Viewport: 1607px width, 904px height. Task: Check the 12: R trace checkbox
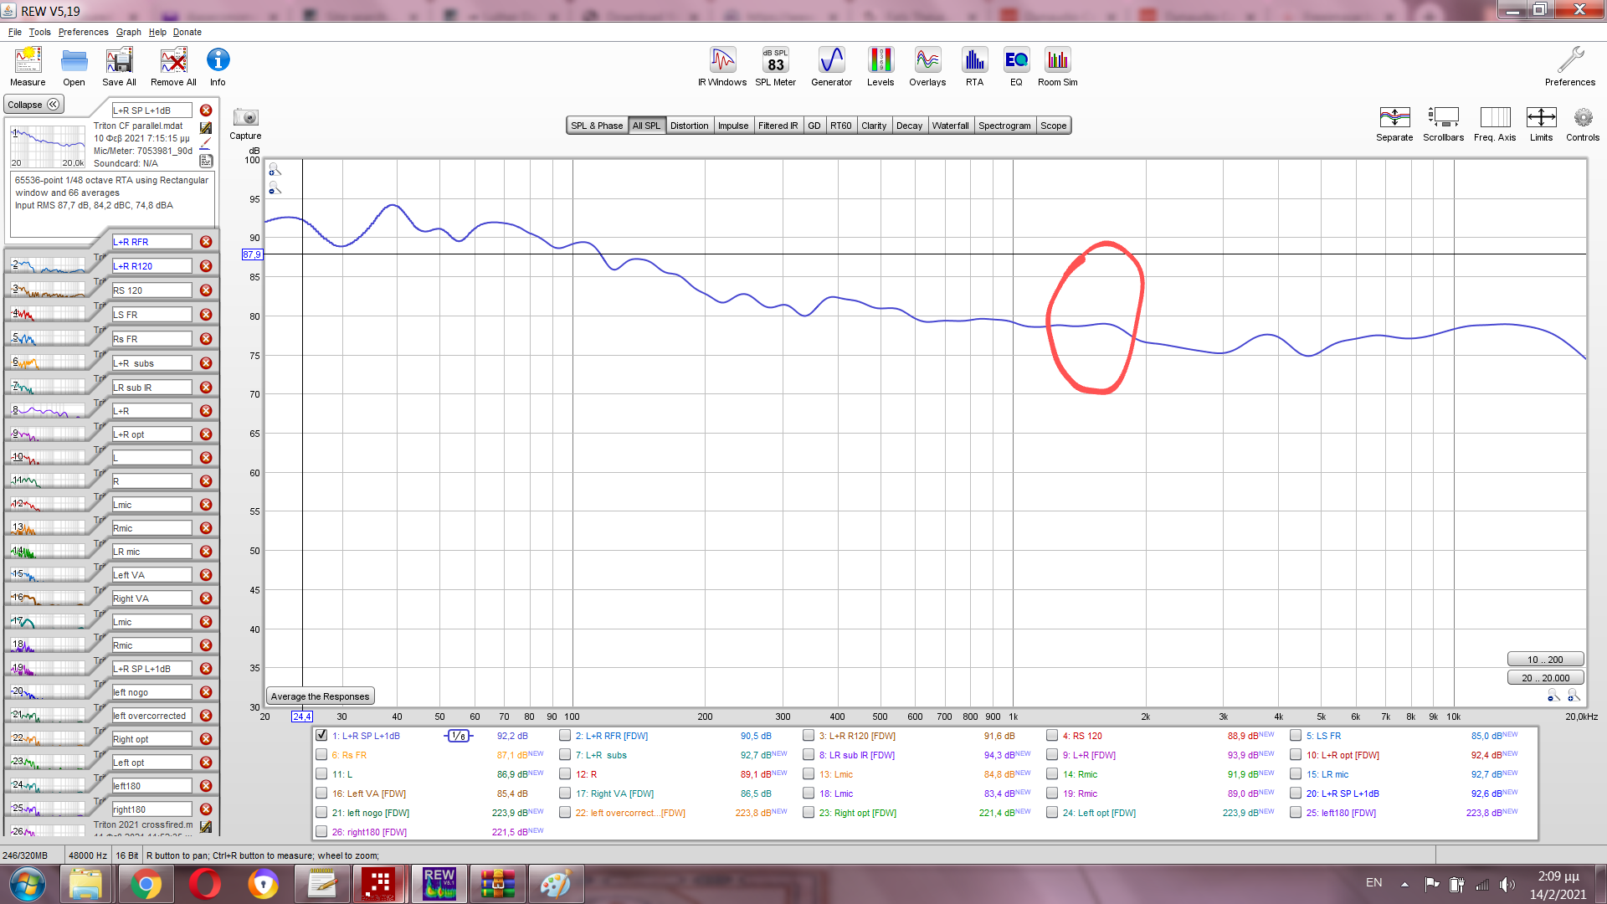click(565, 774)
